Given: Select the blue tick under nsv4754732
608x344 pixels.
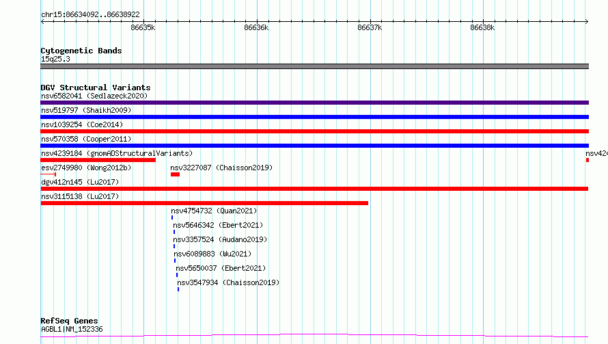Looking at the screenshot, I should click(172, 217).
